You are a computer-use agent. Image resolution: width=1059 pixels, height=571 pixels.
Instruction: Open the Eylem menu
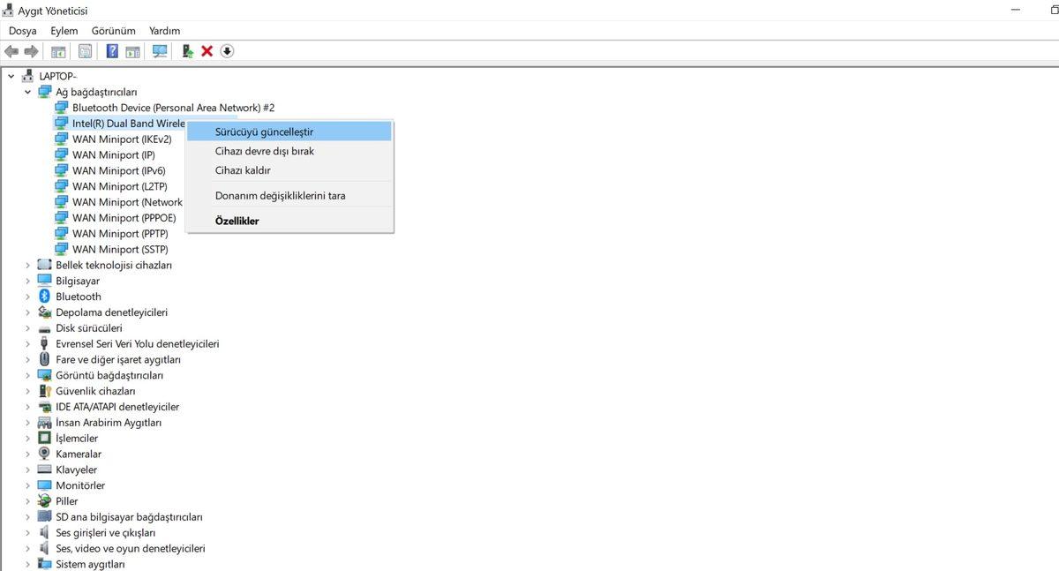tap(64, 30)
